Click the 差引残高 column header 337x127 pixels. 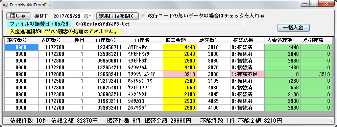tap(316, 40)
